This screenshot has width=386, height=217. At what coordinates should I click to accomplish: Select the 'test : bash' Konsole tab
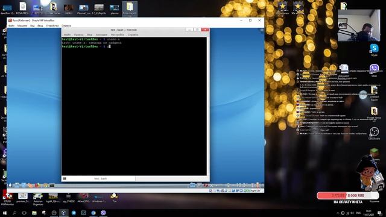pyautogui.click(x=100, y=178)
